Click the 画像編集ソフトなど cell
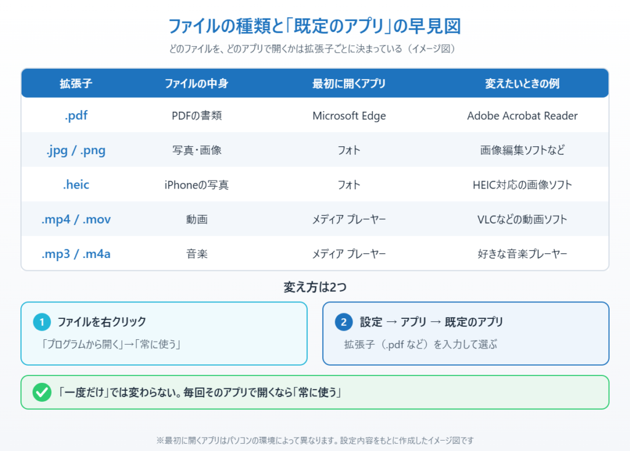The height and width of the screenshot is (451, 630). (522, 150)
